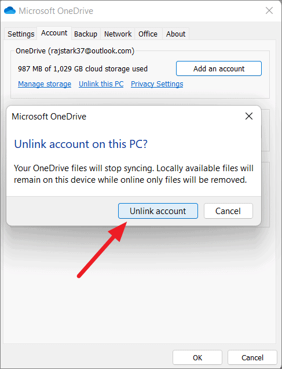The image size is (282, 369).
Task: Click the Unlink this PC link
Action: (x=101, y=84)
